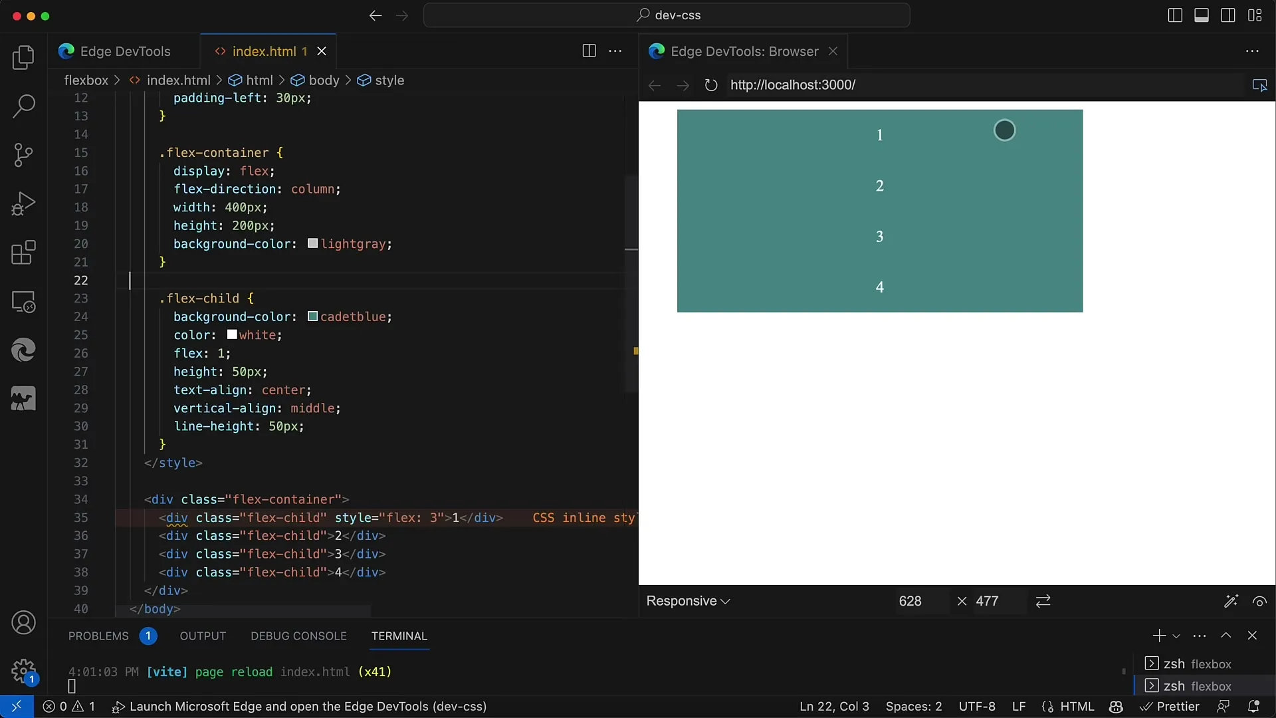Switch to the Edge DevTools editor tab
The height and width of the screenshot is (718, 1276).
124,51
